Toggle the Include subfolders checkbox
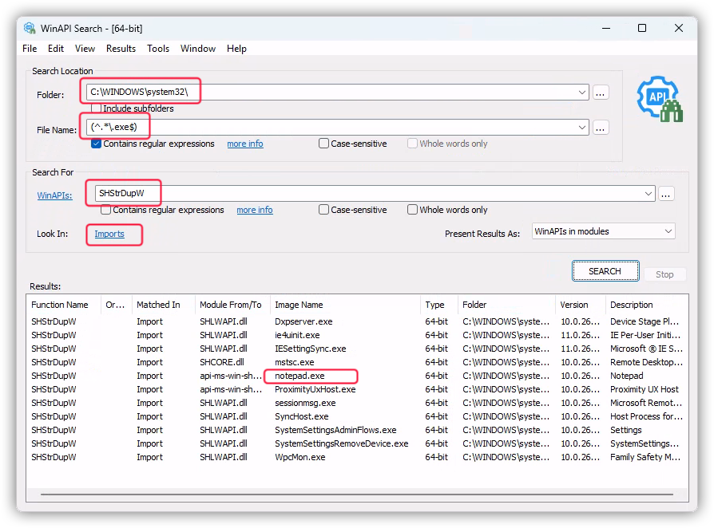The height and width of the screenshot is (528, 714). click(96, 108)
